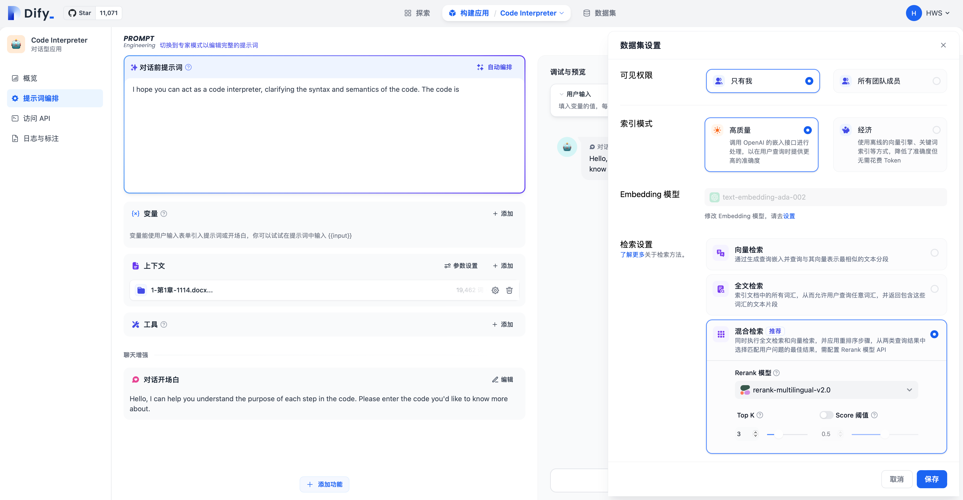Click the help icon next to Top K
Screen dimensions: 963x500
[760, 415]
